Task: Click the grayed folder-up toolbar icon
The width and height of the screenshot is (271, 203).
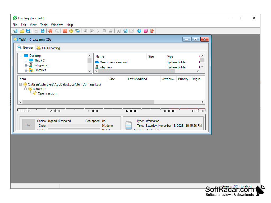Action: (131, 31)
